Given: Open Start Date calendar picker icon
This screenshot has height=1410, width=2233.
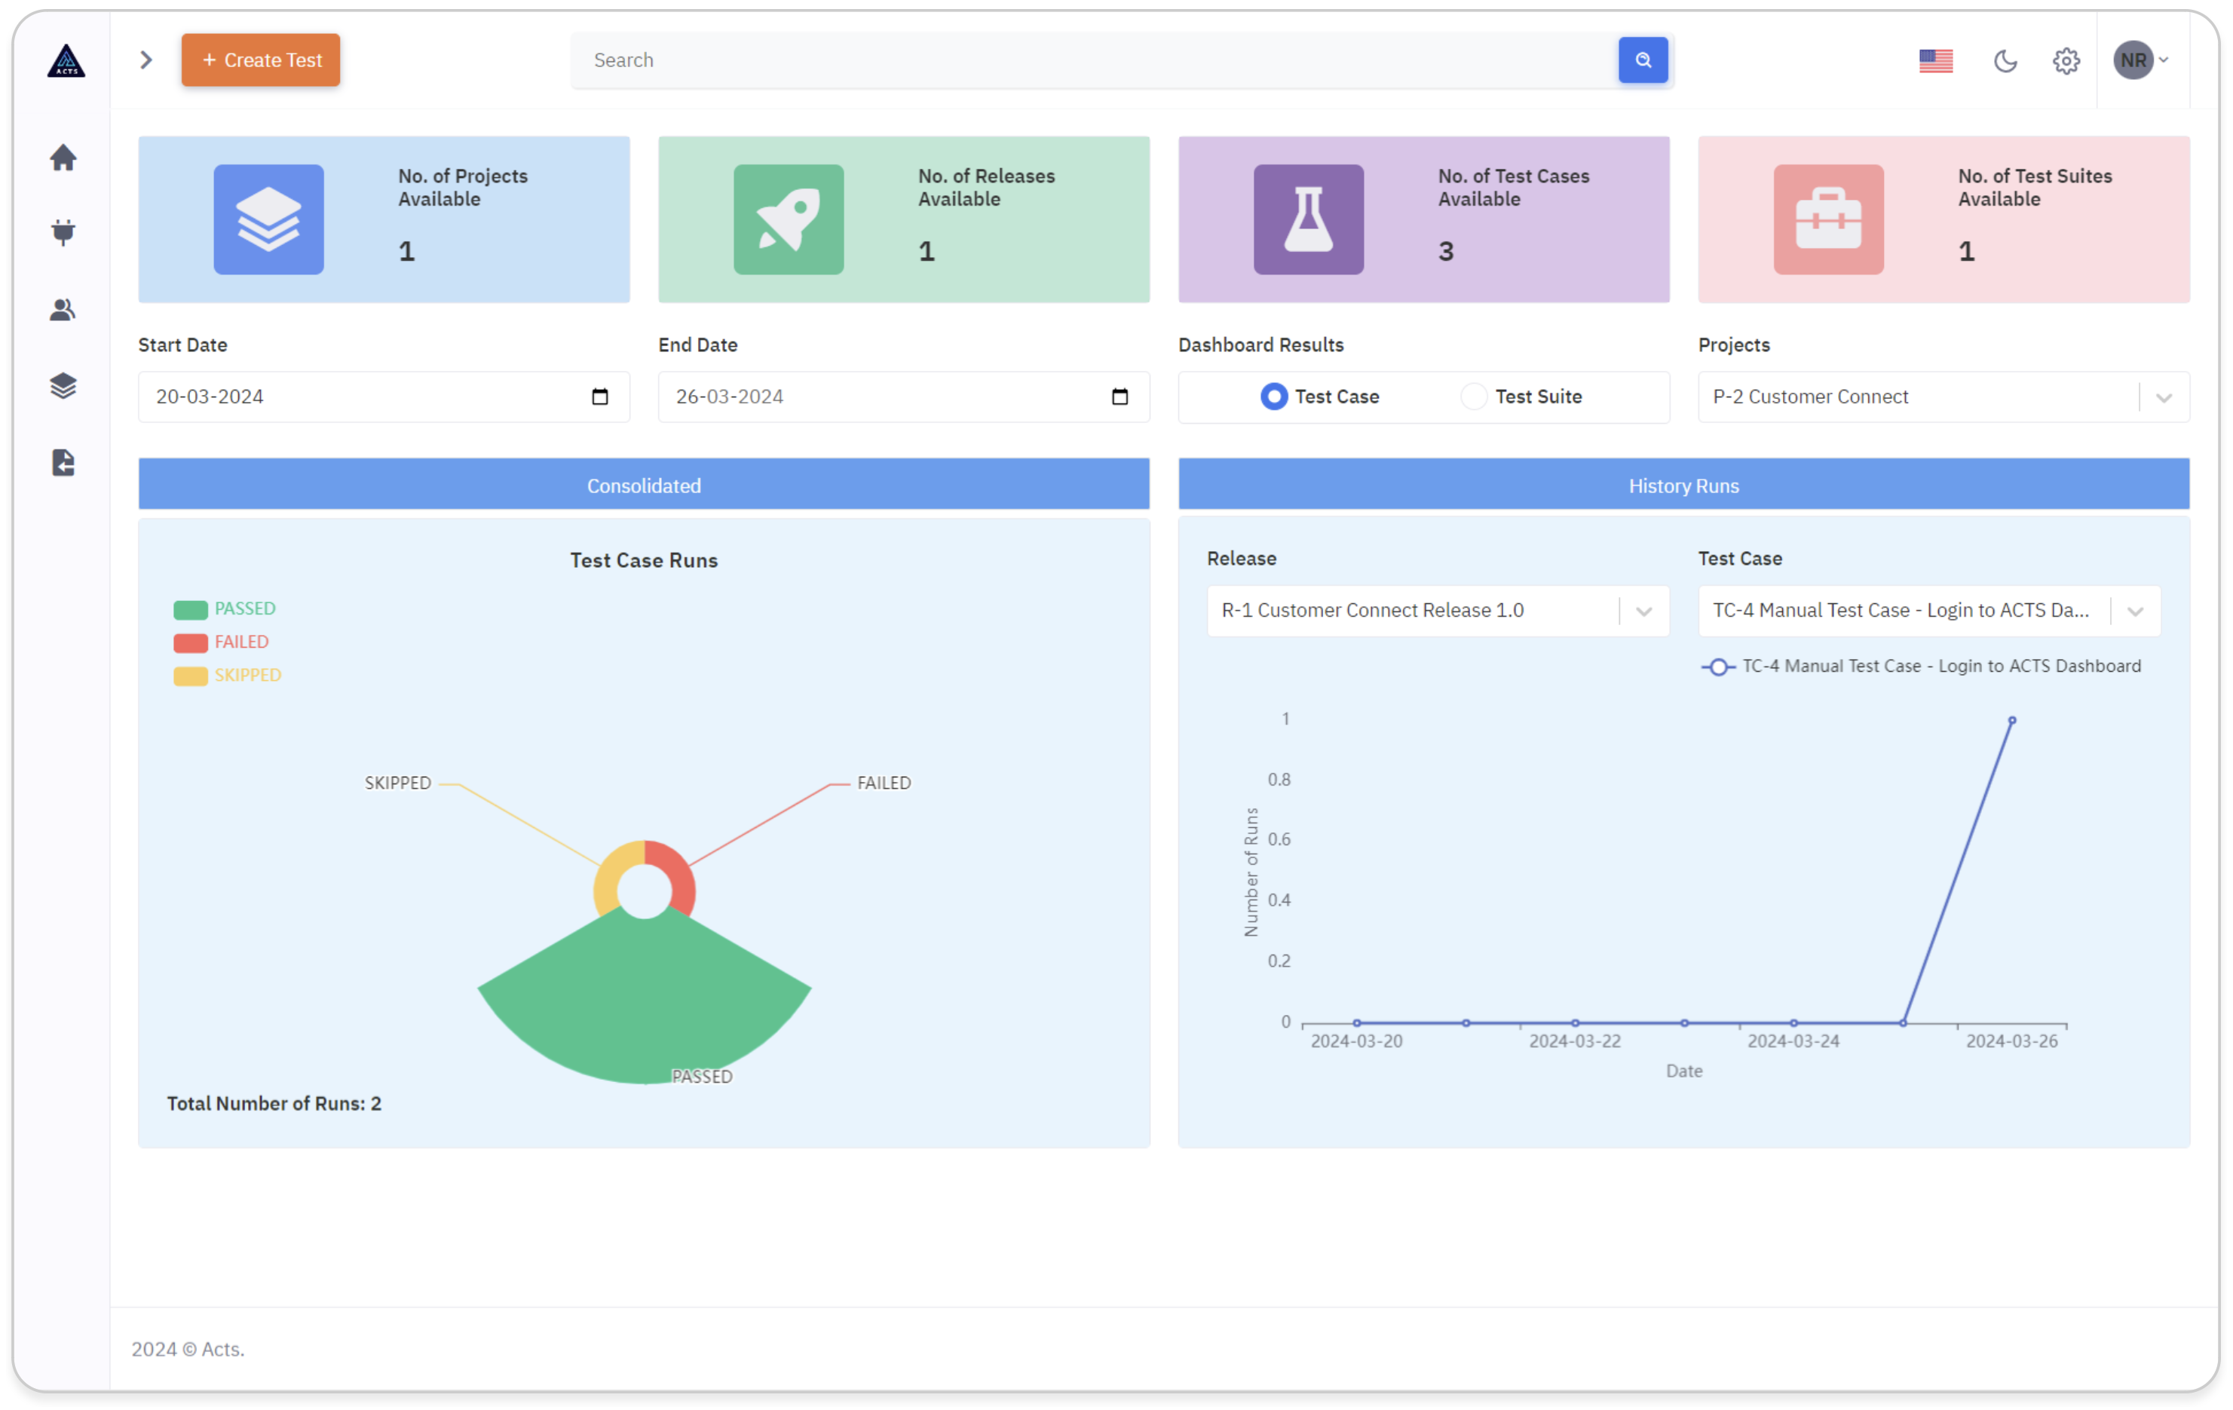Looking at the screenshot, I should [600, 397].
